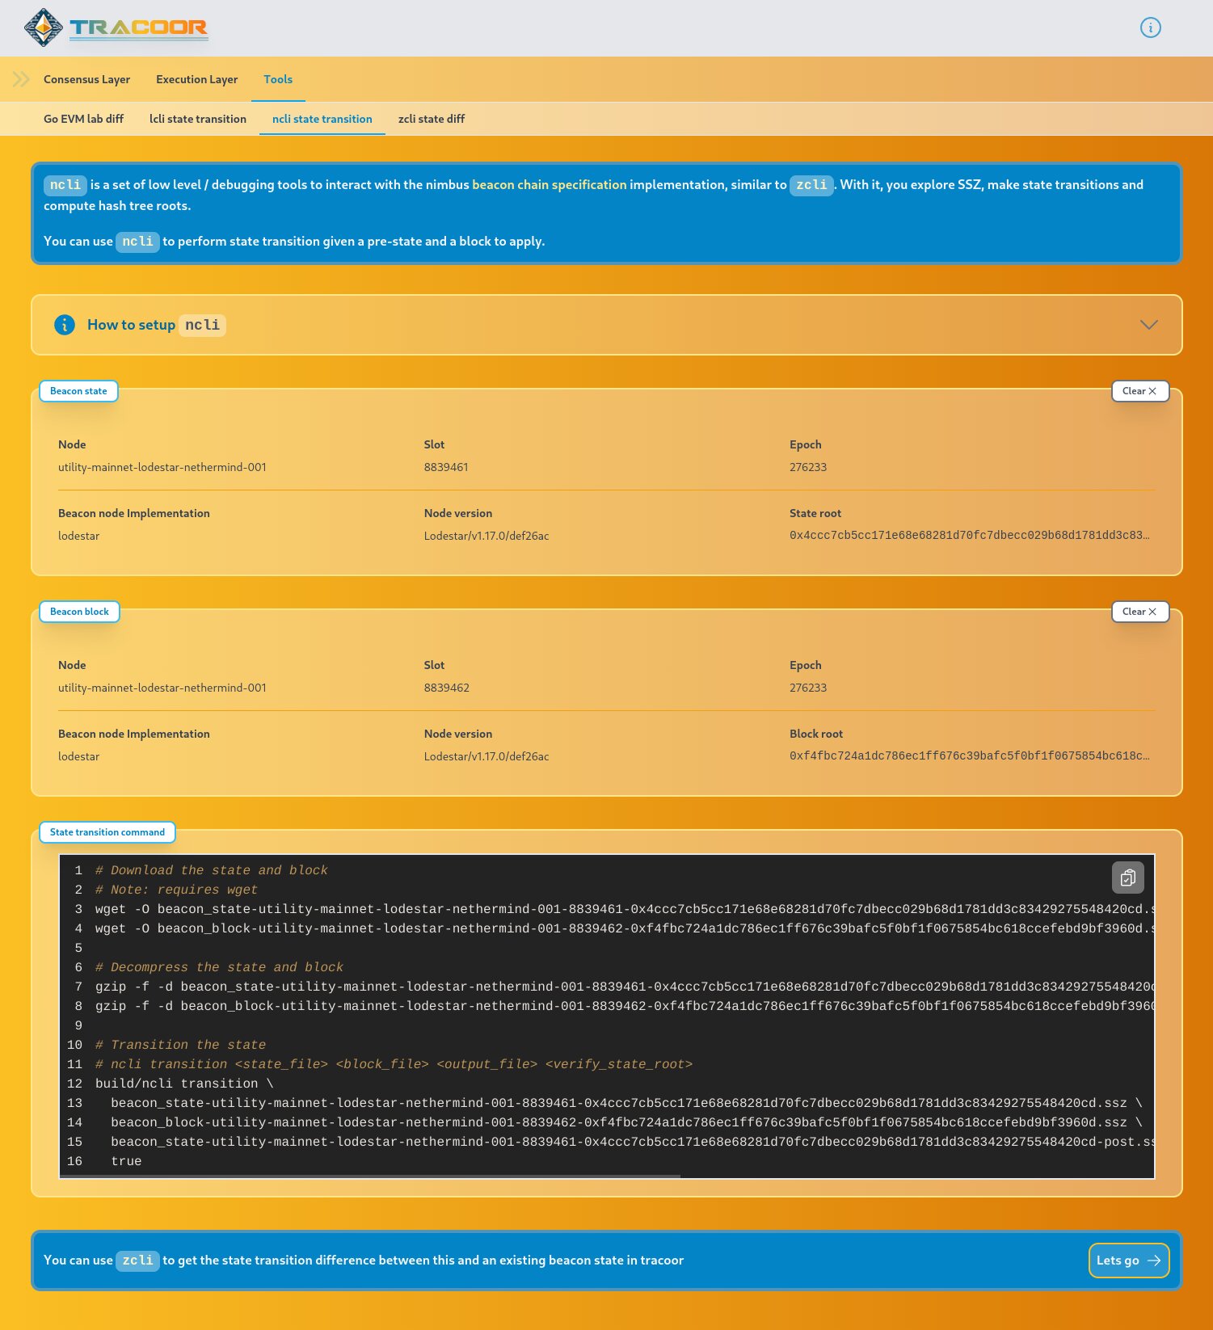Viewport: 1213px width, 1330px height.
Task: Click the double chevron breadcrumb icon
Action: tap(21, 79)
